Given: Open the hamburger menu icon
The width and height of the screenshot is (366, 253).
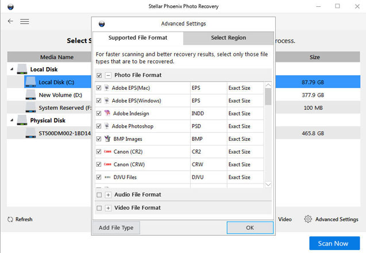Looking at the screenshot, I should [25, 21].
